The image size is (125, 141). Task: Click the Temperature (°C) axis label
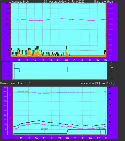89,83
